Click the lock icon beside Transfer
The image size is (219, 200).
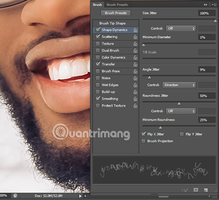[x=135, y=64]
